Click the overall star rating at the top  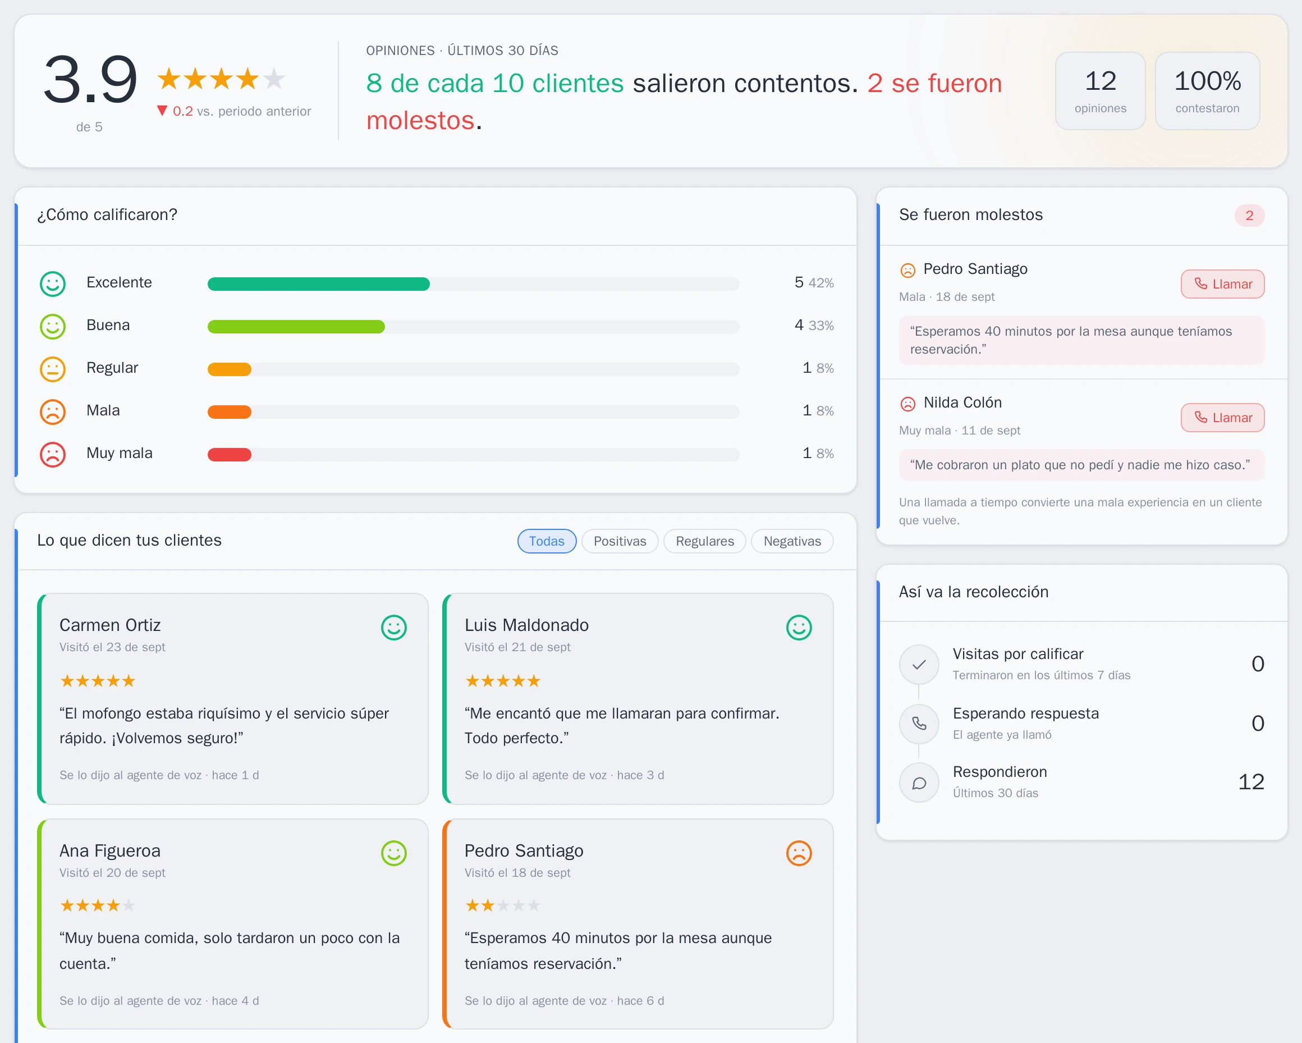(221, 79)
